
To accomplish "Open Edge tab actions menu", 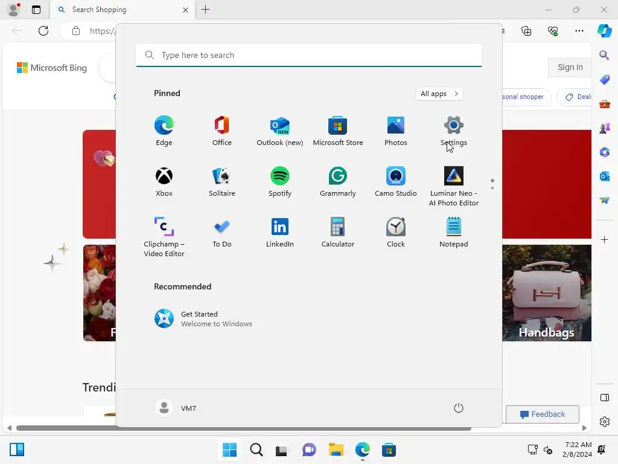I will [x=36, y=10].
